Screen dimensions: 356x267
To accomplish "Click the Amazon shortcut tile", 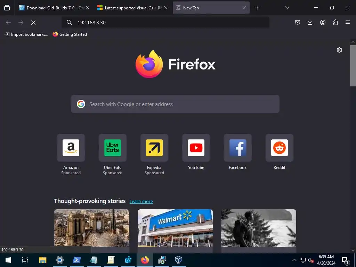I will point(71,148).
